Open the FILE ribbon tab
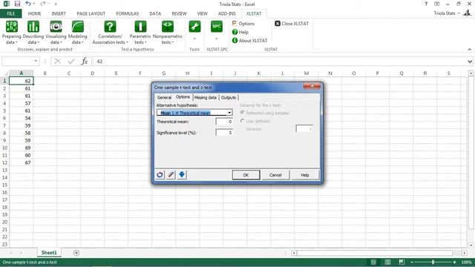 click(x=10, y=13)
